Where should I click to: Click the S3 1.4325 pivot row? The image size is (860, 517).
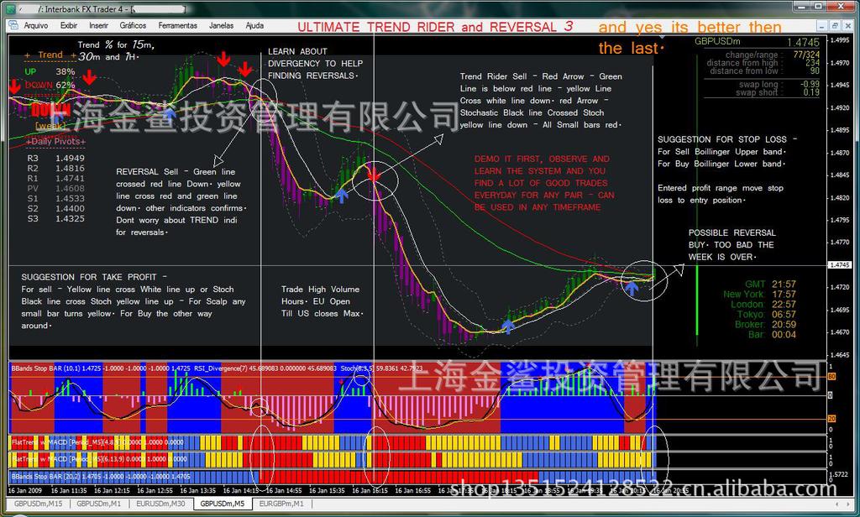55,219
